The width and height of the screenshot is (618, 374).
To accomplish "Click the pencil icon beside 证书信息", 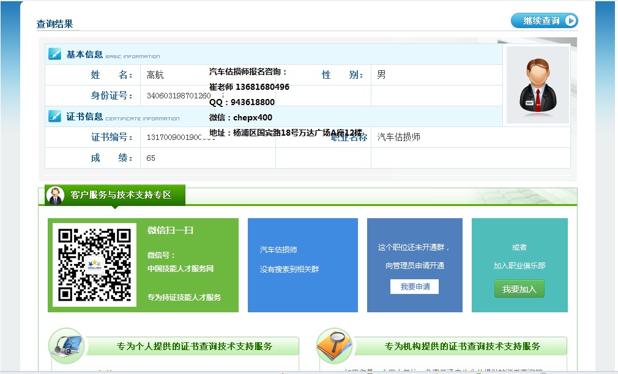I will coord(55,116).
